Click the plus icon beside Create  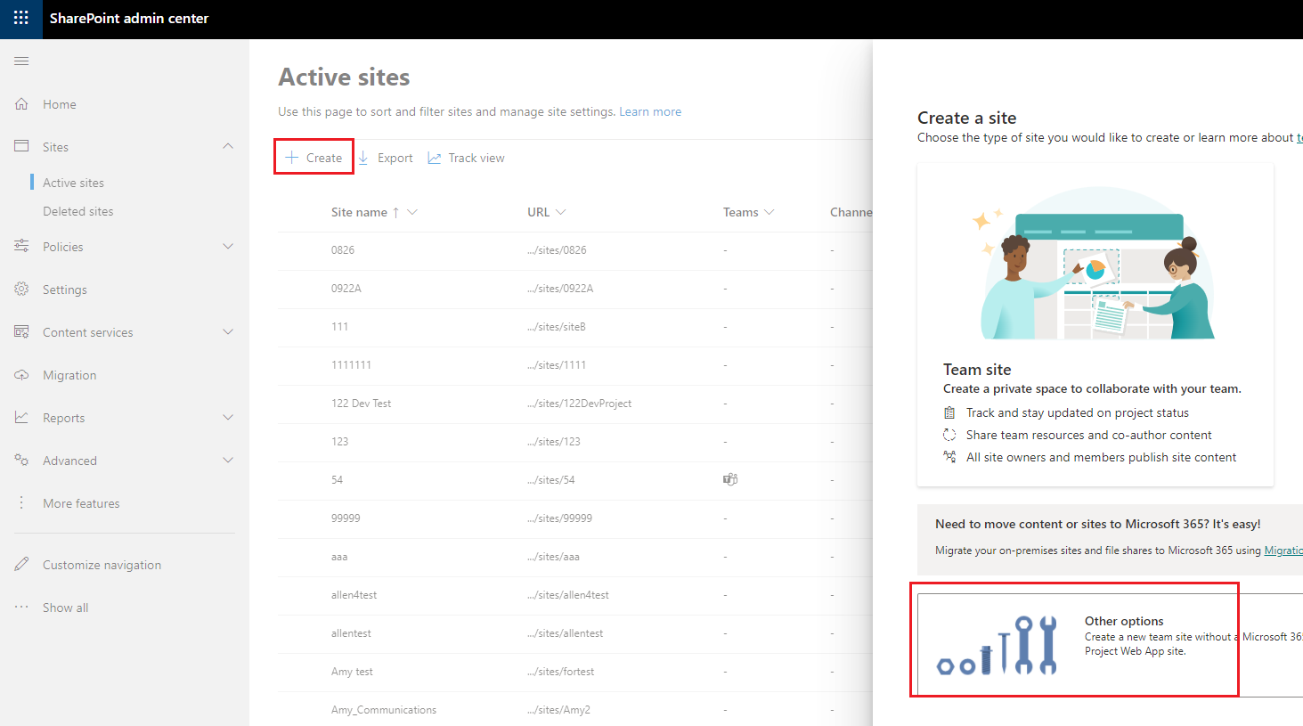coord(291,158)
